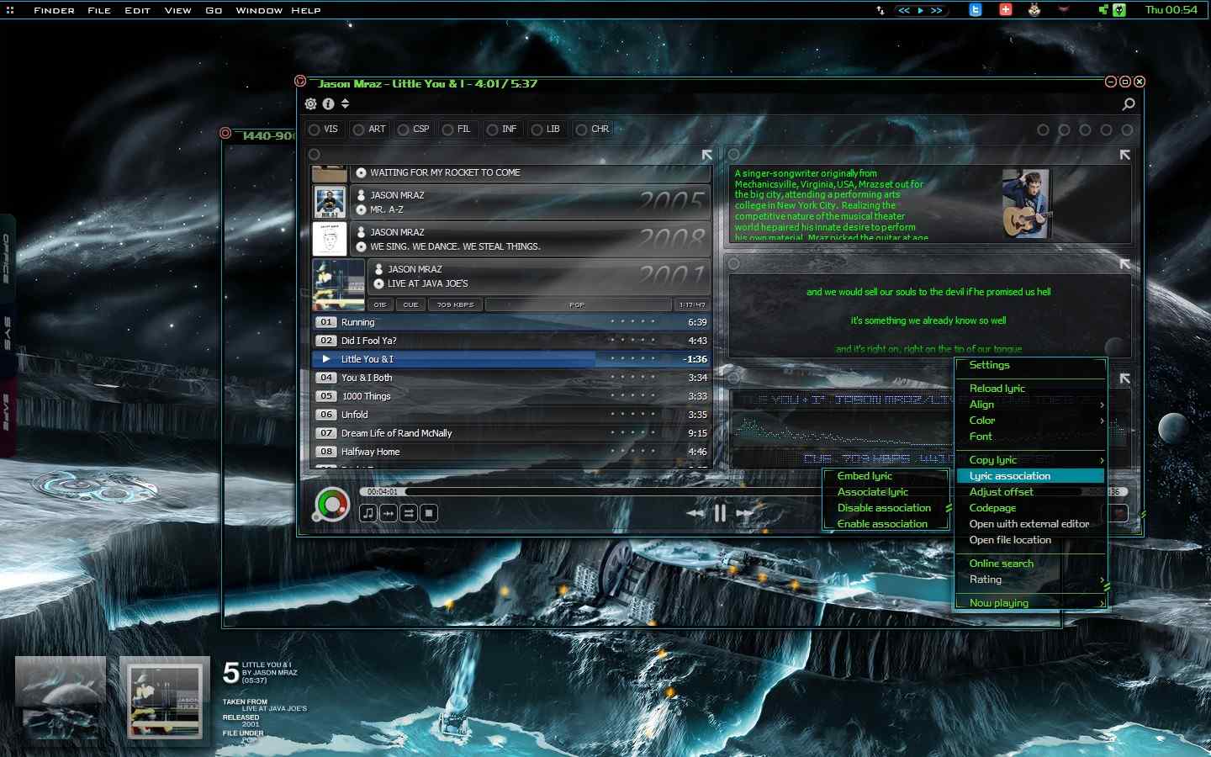Select Disable association from the submenu
This screenshot has height=757, width=1211.
pyautogui.click(x=886, y=508)
